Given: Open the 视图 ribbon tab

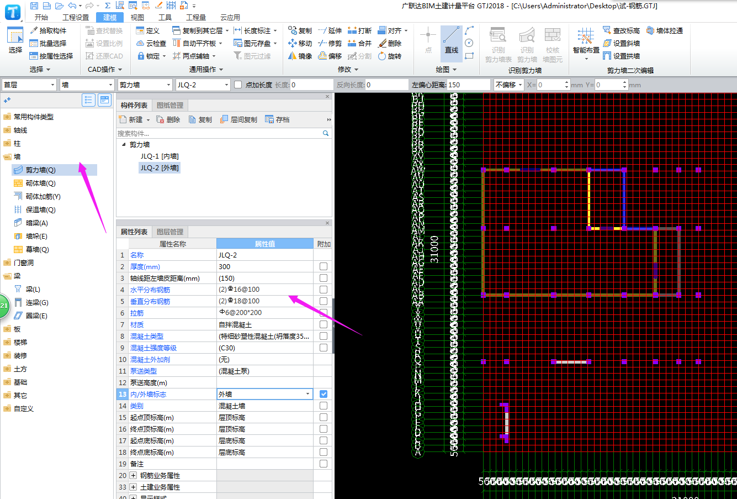Looking at the screenshot, I should point(137,17).
